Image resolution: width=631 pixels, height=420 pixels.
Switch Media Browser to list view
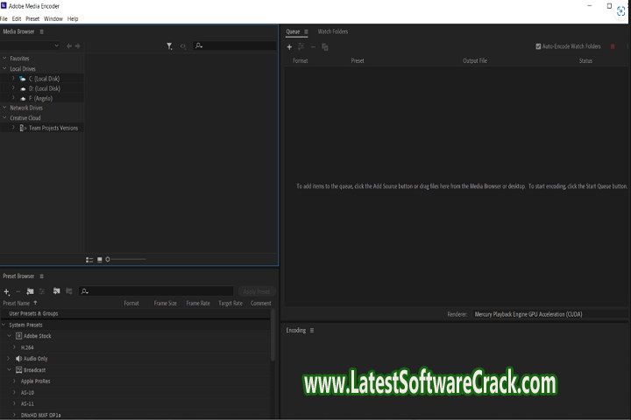click(89, 259)
